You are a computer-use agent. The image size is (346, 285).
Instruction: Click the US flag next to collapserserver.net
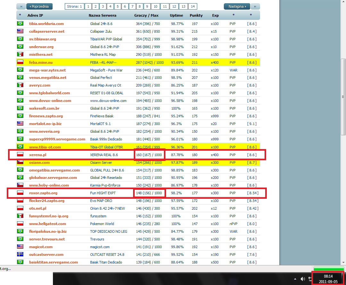pyautogui.click(x=20, y=31)
